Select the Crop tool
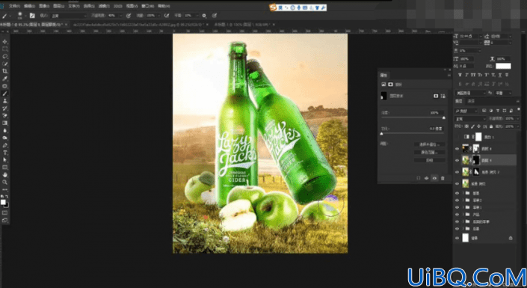The image size is (527, 288). click(x=4, y=71)
